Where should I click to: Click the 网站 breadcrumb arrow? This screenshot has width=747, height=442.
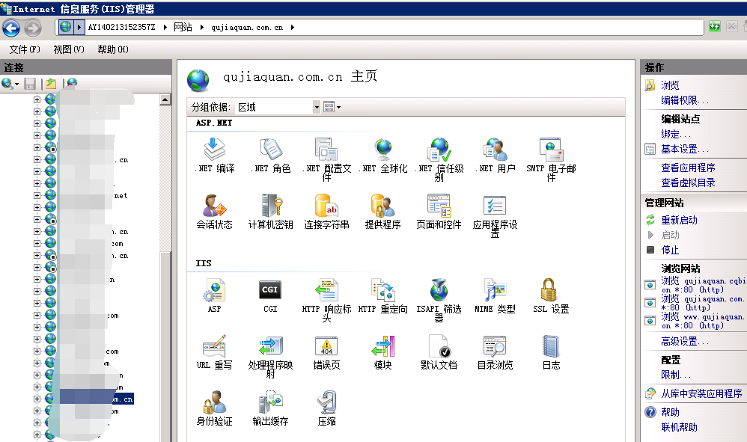[x=202, y=28]
